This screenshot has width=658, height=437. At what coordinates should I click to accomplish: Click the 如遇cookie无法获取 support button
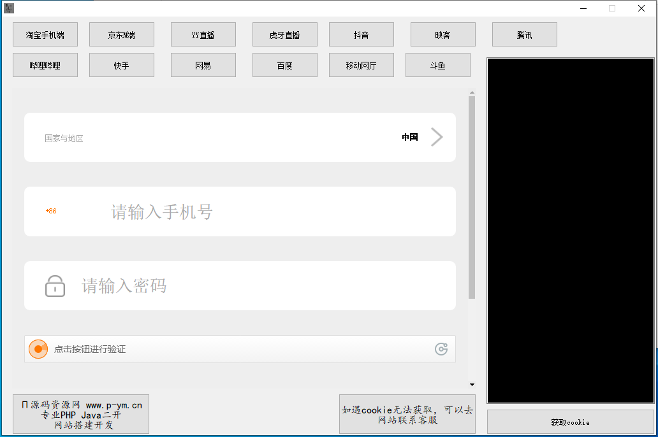coord(407,414)
